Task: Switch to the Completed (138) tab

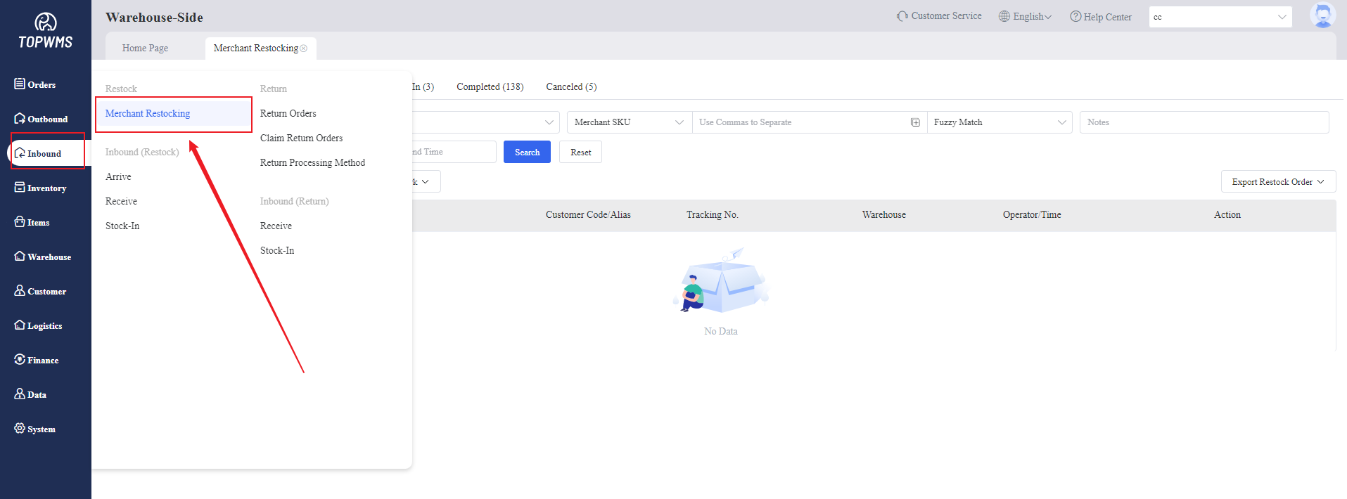Action: point(490,86)
